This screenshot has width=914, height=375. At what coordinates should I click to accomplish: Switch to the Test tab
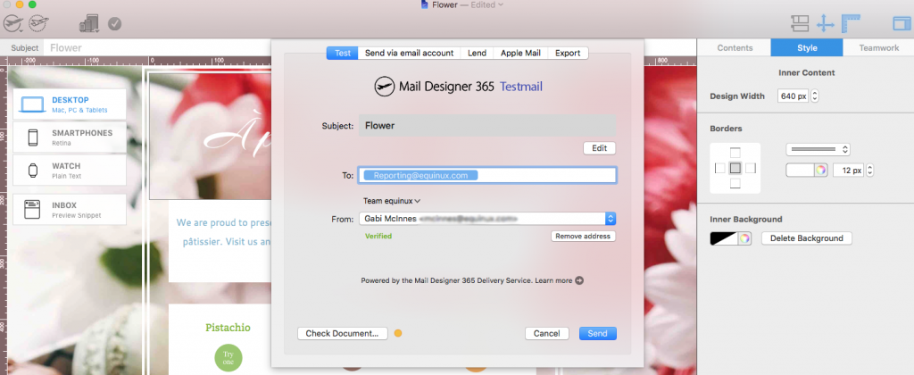click(x=343, y=53)
